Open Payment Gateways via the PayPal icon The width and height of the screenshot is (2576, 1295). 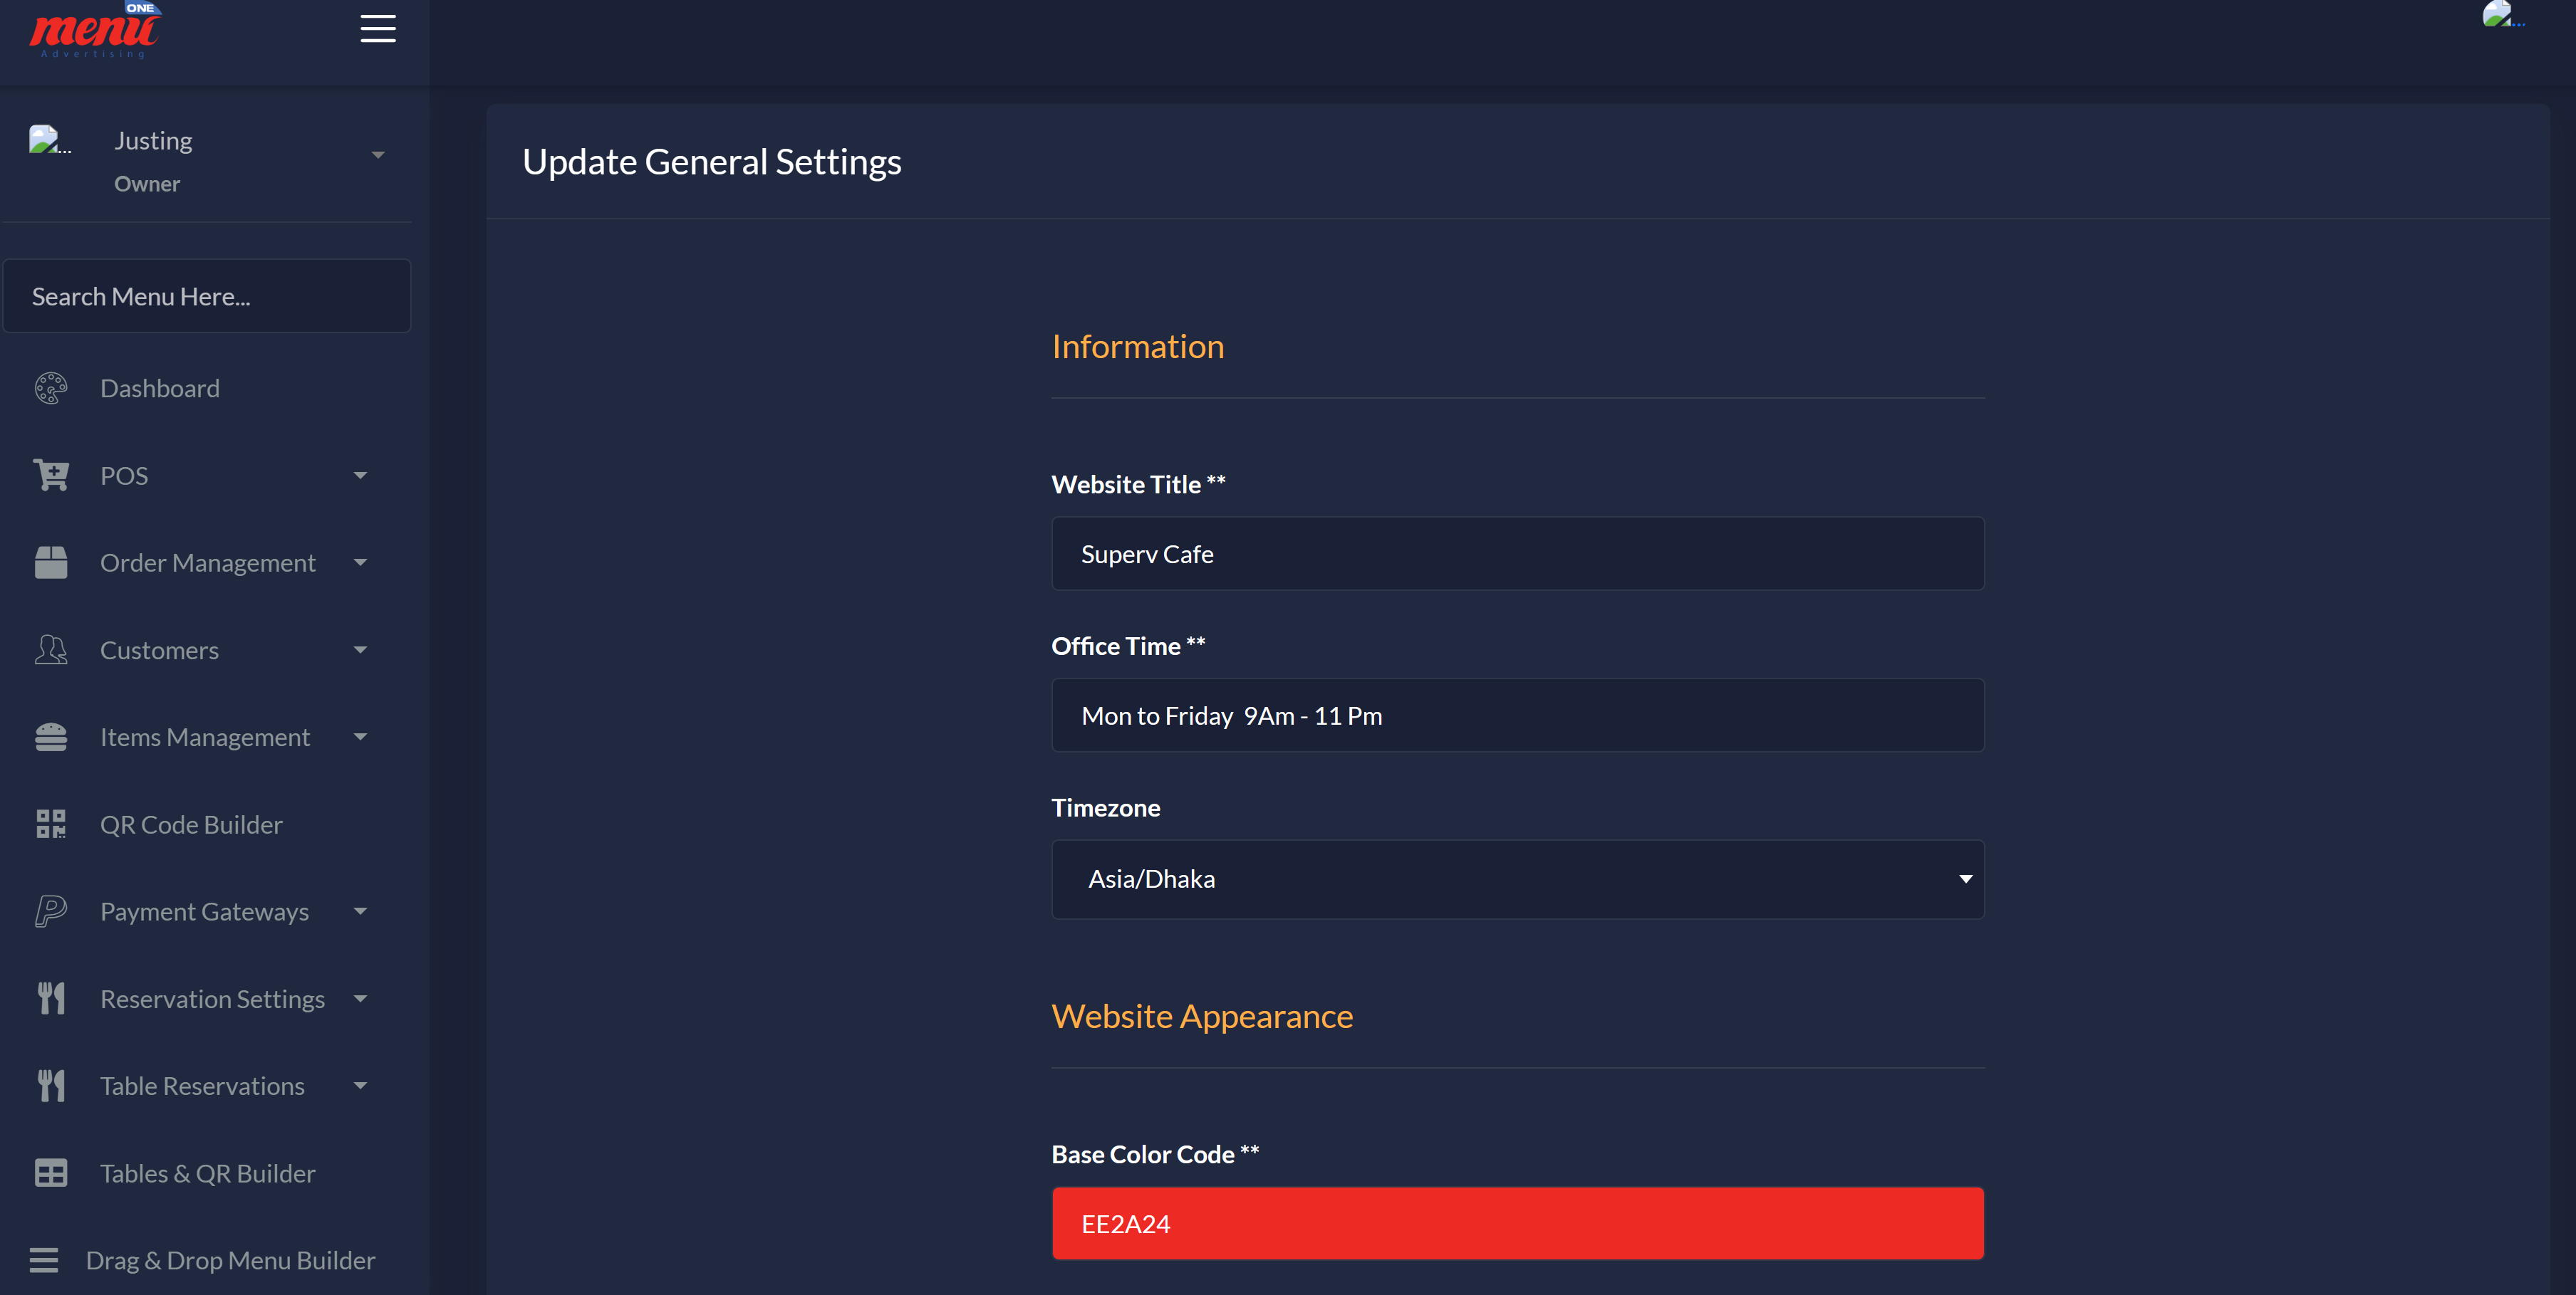(50, 911)
